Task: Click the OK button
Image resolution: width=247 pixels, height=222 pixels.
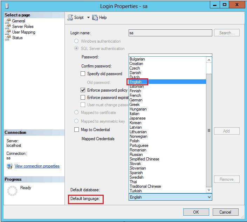Action: 196,212
